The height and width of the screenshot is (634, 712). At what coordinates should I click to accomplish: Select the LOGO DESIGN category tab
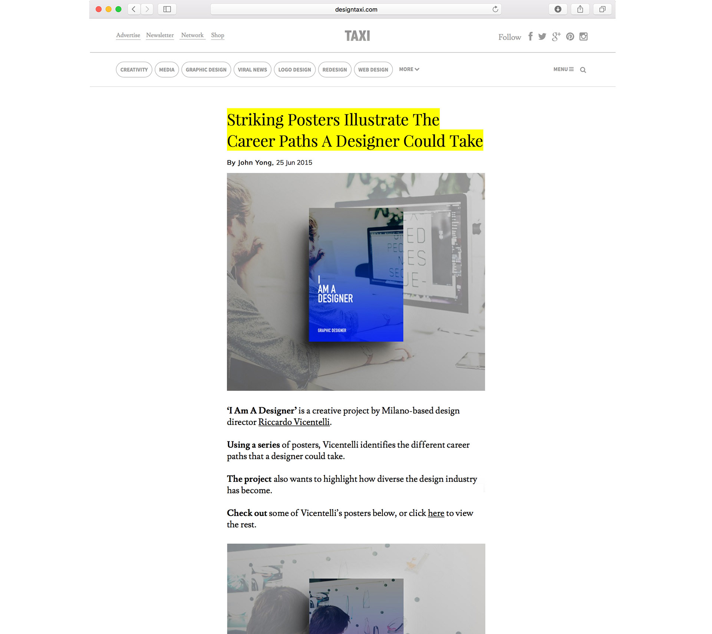pos(295,69)
